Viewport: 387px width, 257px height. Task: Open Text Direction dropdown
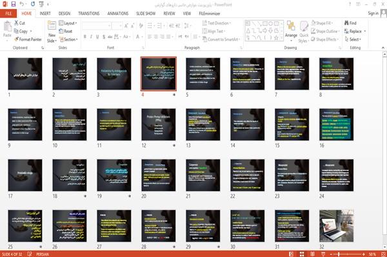217,23
